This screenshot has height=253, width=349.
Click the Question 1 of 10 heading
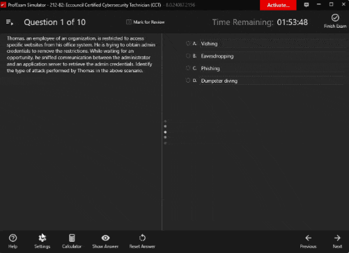click(x=54, y=22)
